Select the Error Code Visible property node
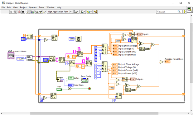This screenshot has height=115, width=193. (84, 80)
